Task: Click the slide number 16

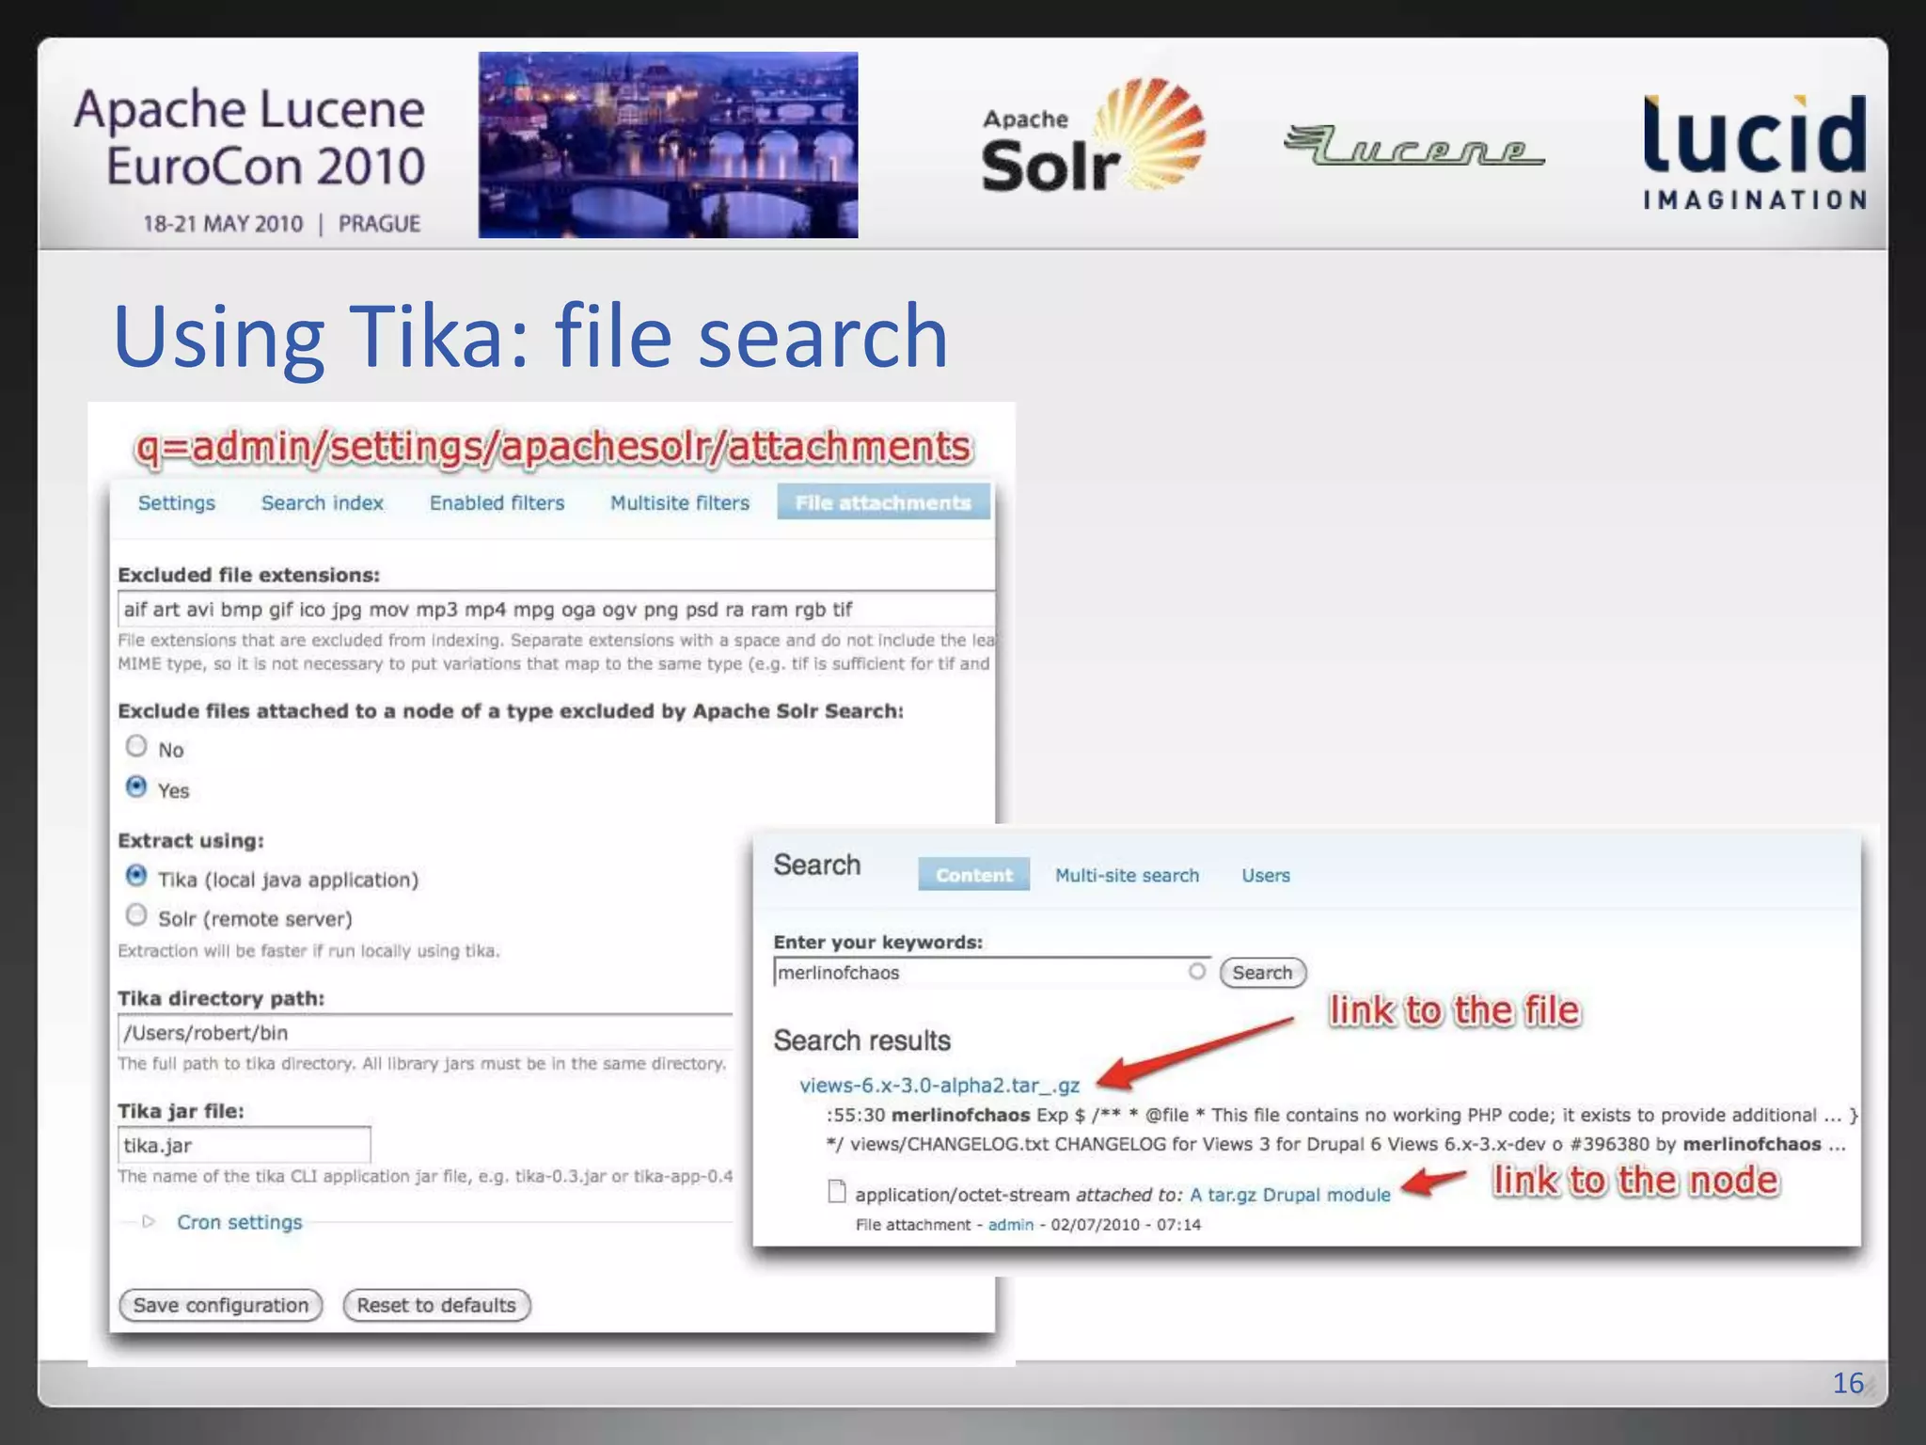Action: click(x=1848, y=1383)
